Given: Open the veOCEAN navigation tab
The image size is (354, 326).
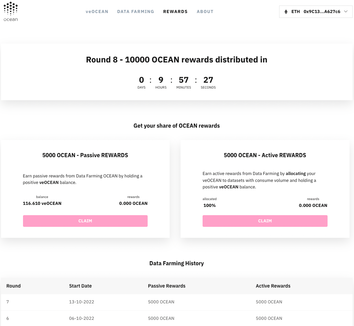Looking at the screenshot, I should [x=97, y=12].
